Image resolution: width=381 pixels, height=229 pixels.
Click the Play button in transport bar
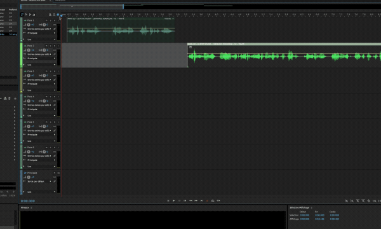pyautogui.click(x=174, y=201)
